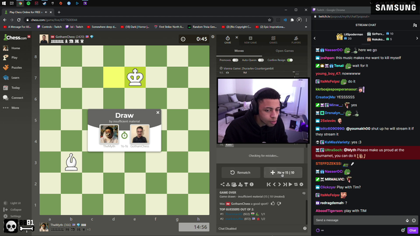Open the Chrome extensions puzzle icon
420x236 pixels.
(x=292, y=20)
